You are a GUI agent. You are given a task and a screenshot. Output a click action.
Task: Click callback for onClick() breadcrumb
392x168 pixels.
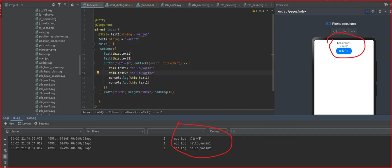click(x=137, y=112)
